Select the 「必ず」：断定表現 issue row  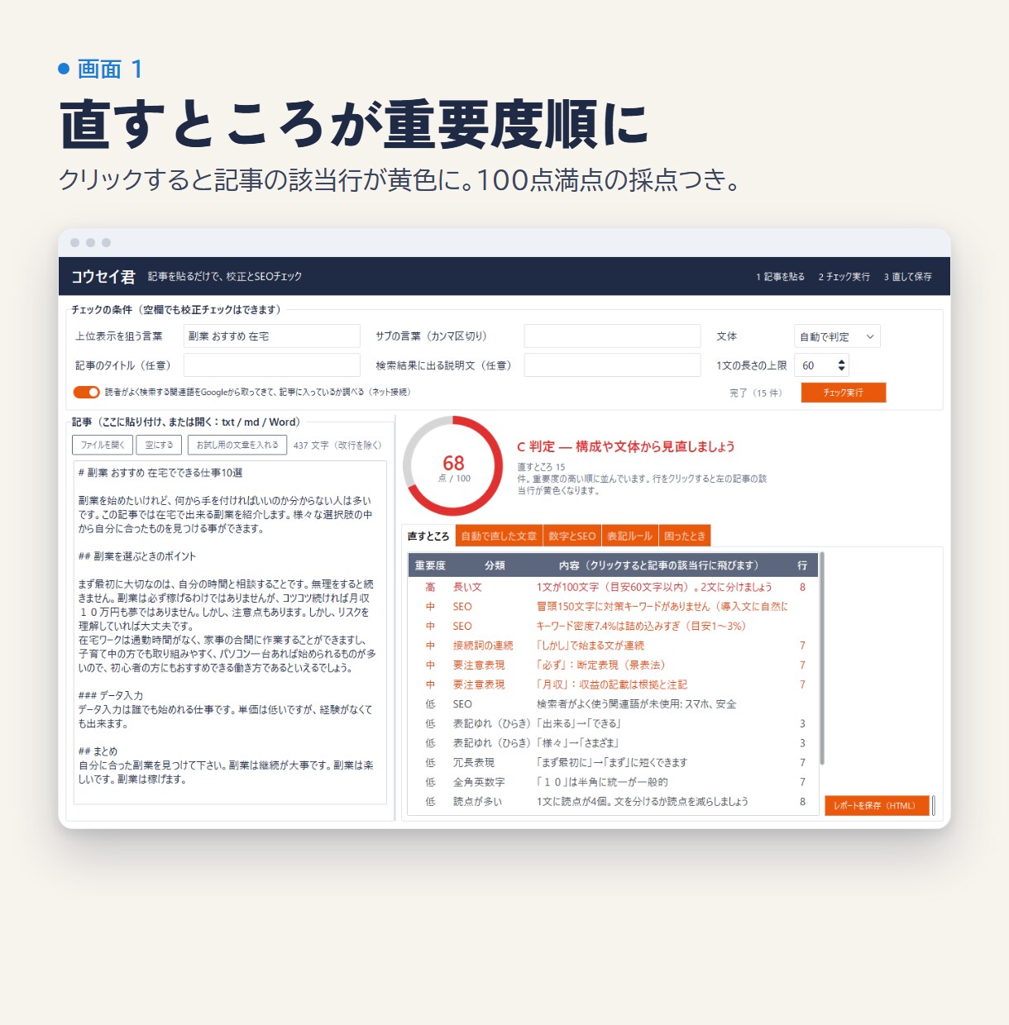click(613, 665)
